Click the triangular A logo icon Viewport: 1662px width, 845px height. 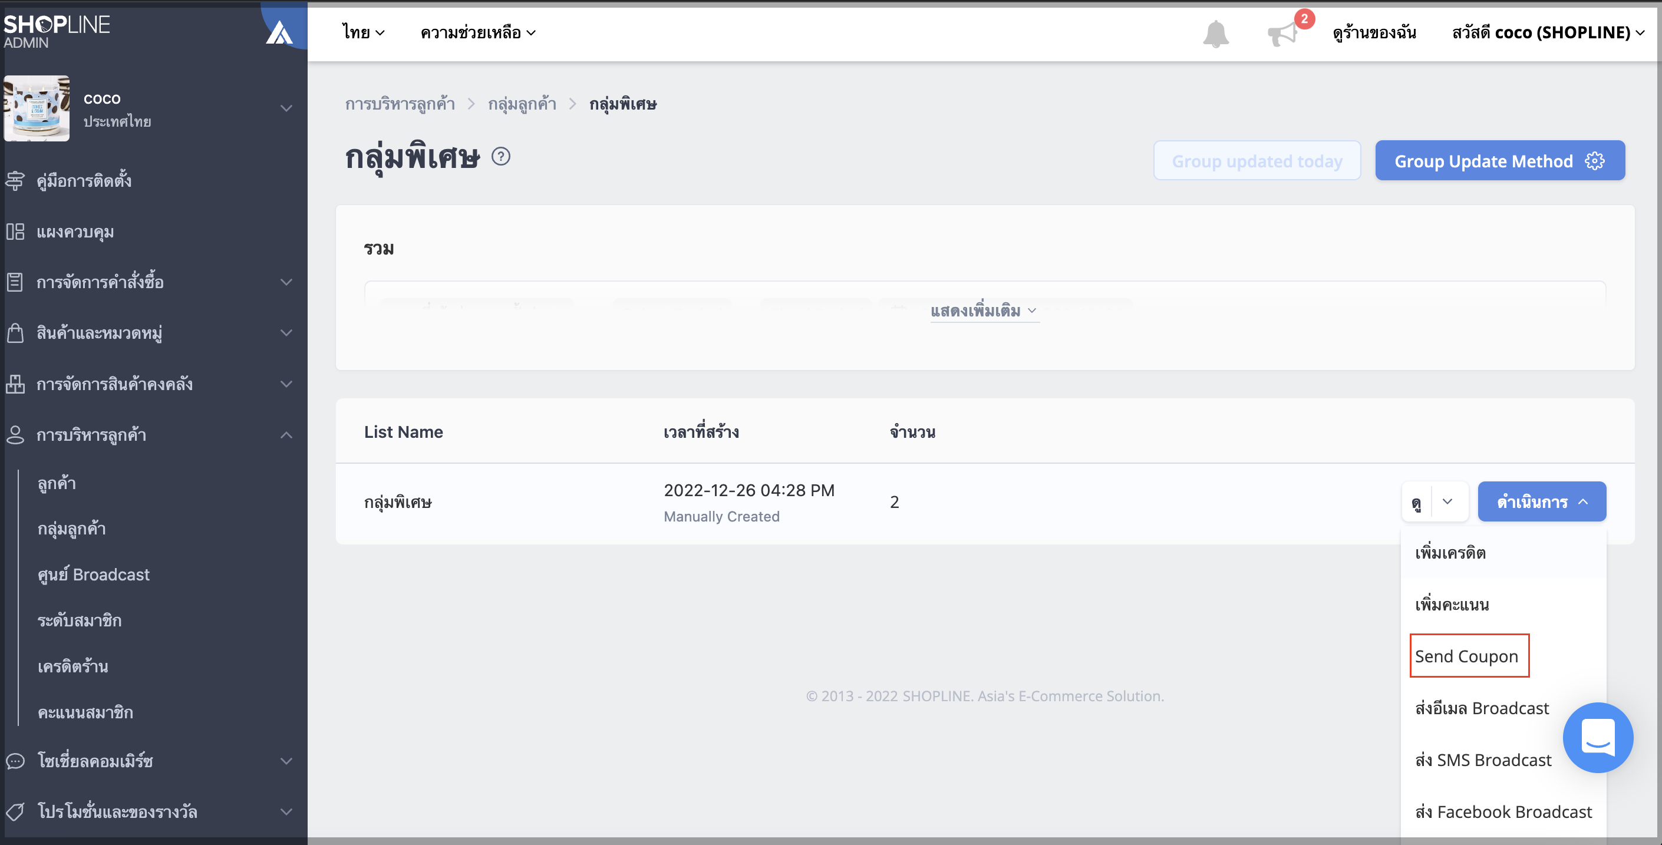(279, 32)
